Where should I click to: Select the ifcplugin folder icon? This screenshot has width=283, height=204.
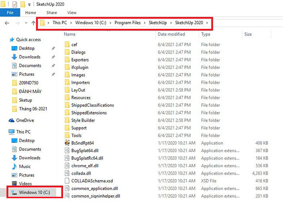coord(67,67)
